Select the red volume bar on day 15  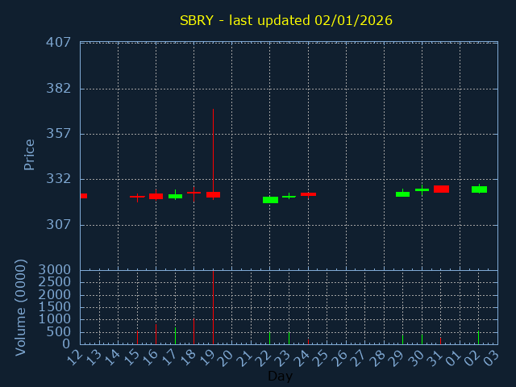tap(137, 337)
